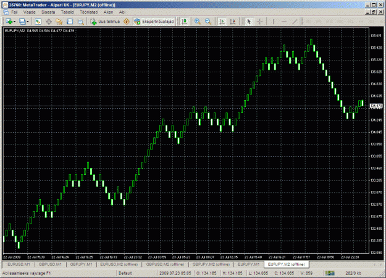Click the 135.615 price scale label

click(x=376, y=36)
